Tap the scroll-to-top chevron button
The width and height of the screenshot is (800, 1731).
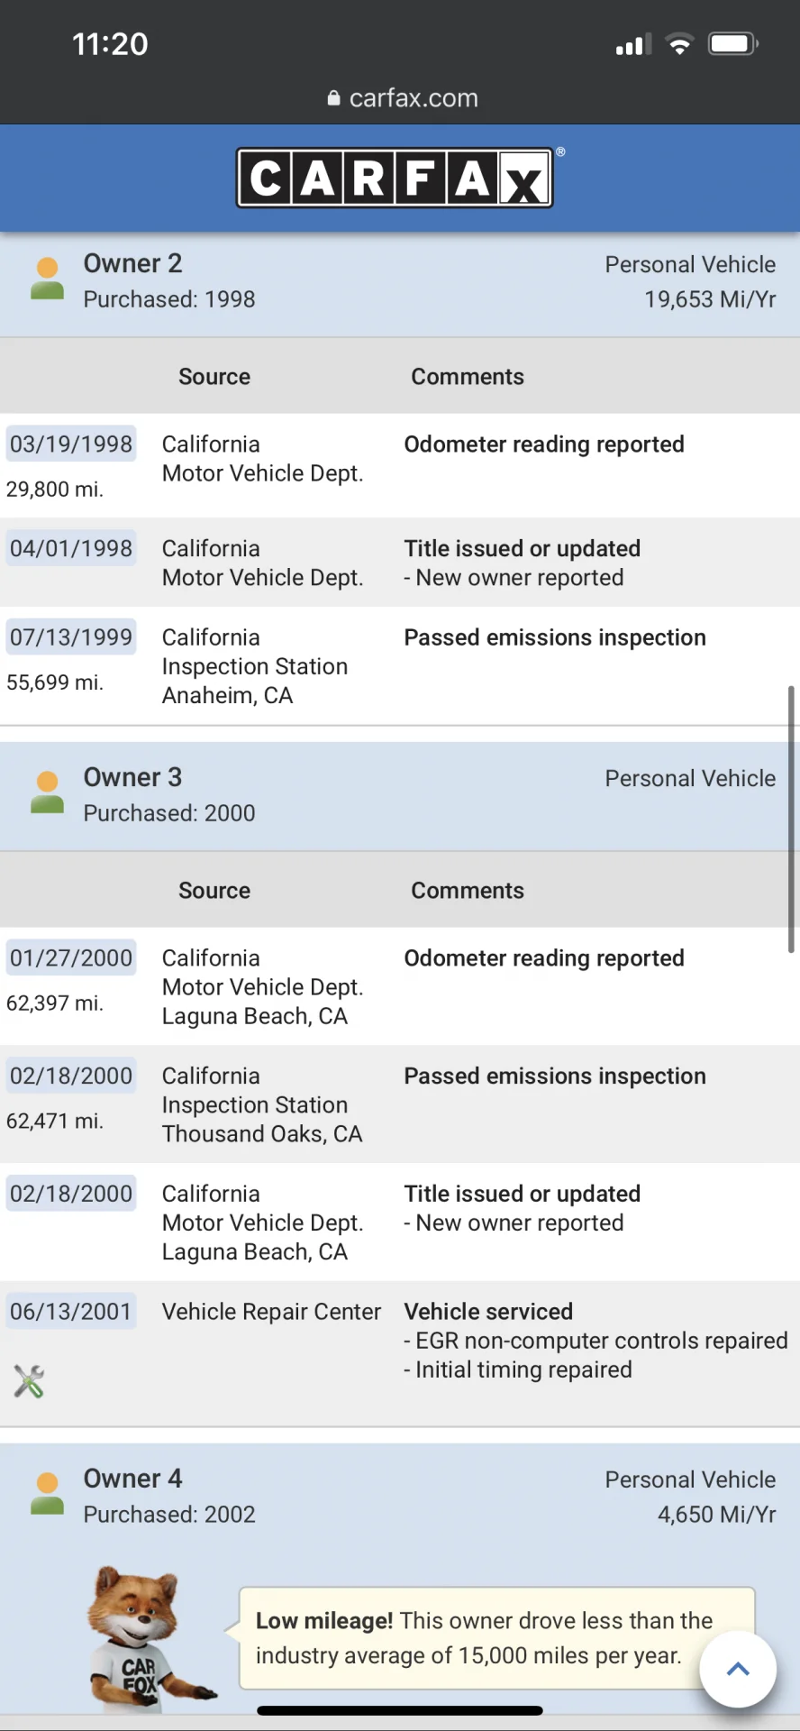(738, 1669)
